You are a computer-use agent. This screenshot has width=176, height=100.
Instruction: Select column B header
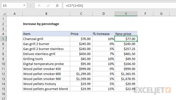click(46, 14)
